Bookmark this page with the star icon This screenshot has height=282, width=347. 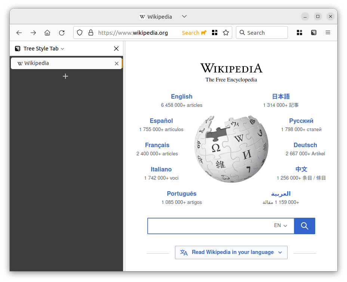[x=226, y=33]
